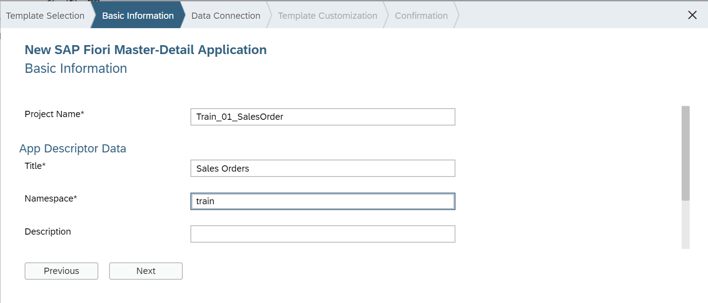Go to the Template Selection step

click(45, 16)
